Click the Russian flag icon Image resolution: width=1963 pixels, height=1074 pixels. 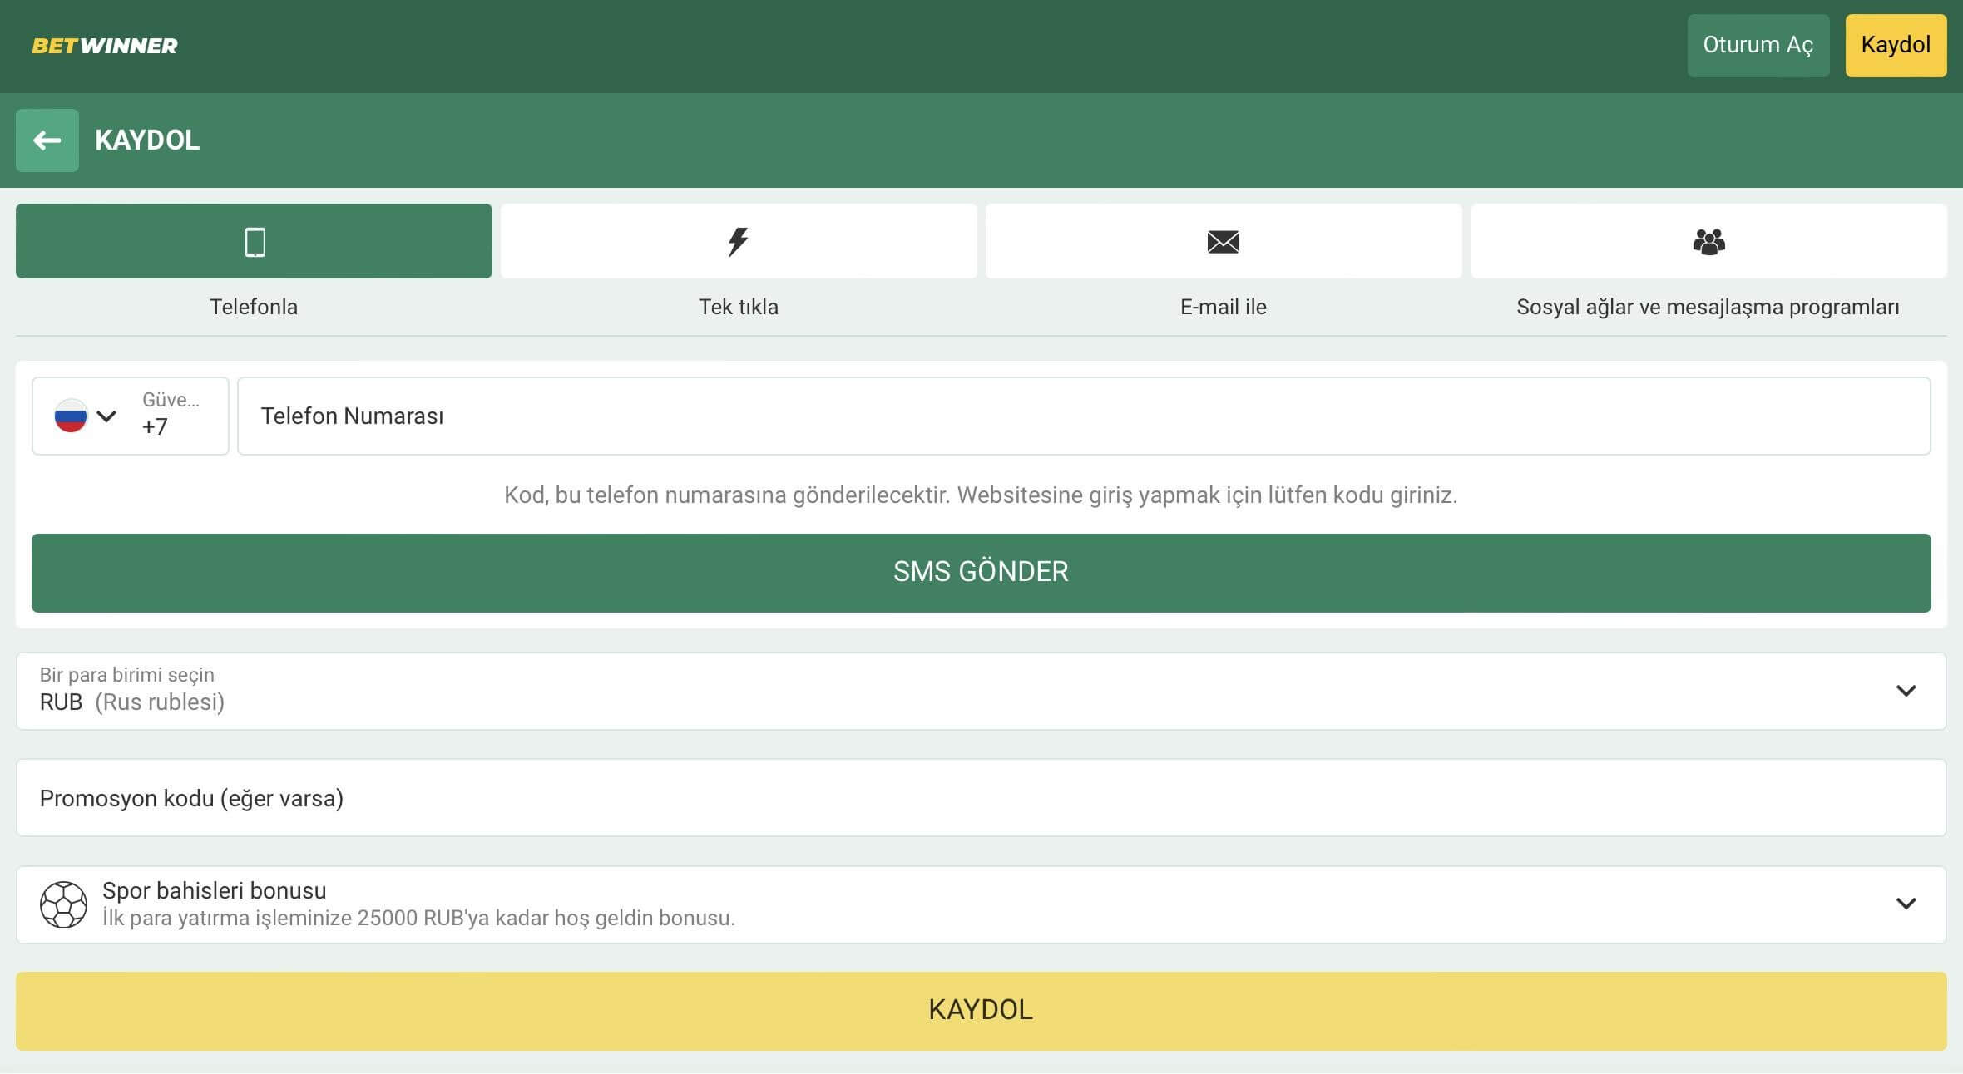click(x=71, y=416)
